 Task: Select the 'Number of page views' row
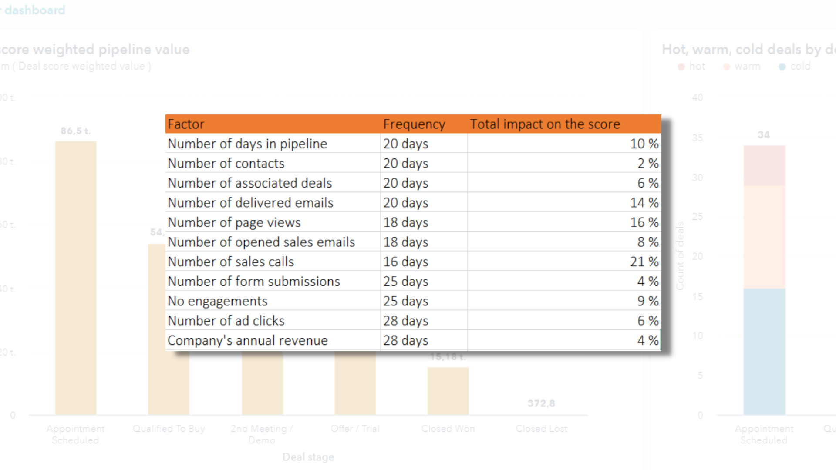(x=234, y=222)
